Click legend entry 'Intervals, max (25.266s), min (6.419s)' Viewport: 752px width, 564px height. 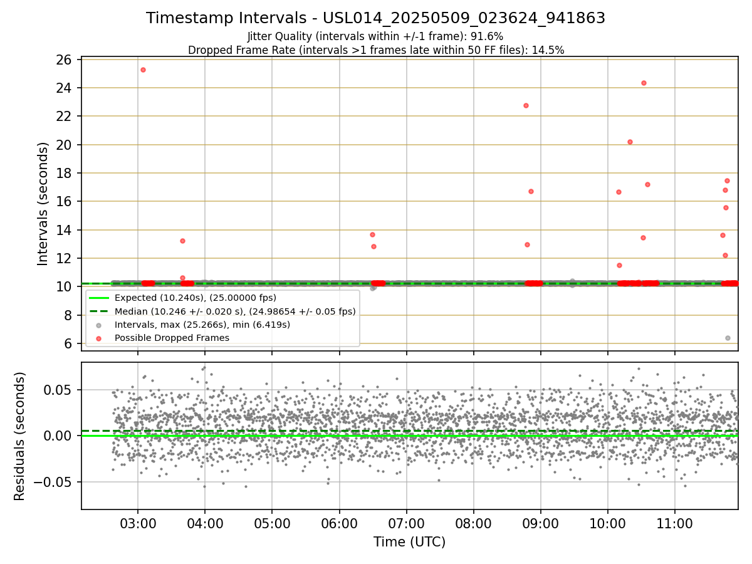point(202,325)
